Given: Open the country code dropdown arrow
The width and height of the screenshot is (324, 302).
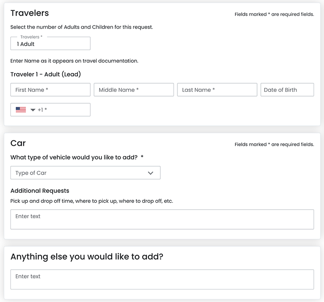Looking at the screenshot, I should click(x=33, y=110).
